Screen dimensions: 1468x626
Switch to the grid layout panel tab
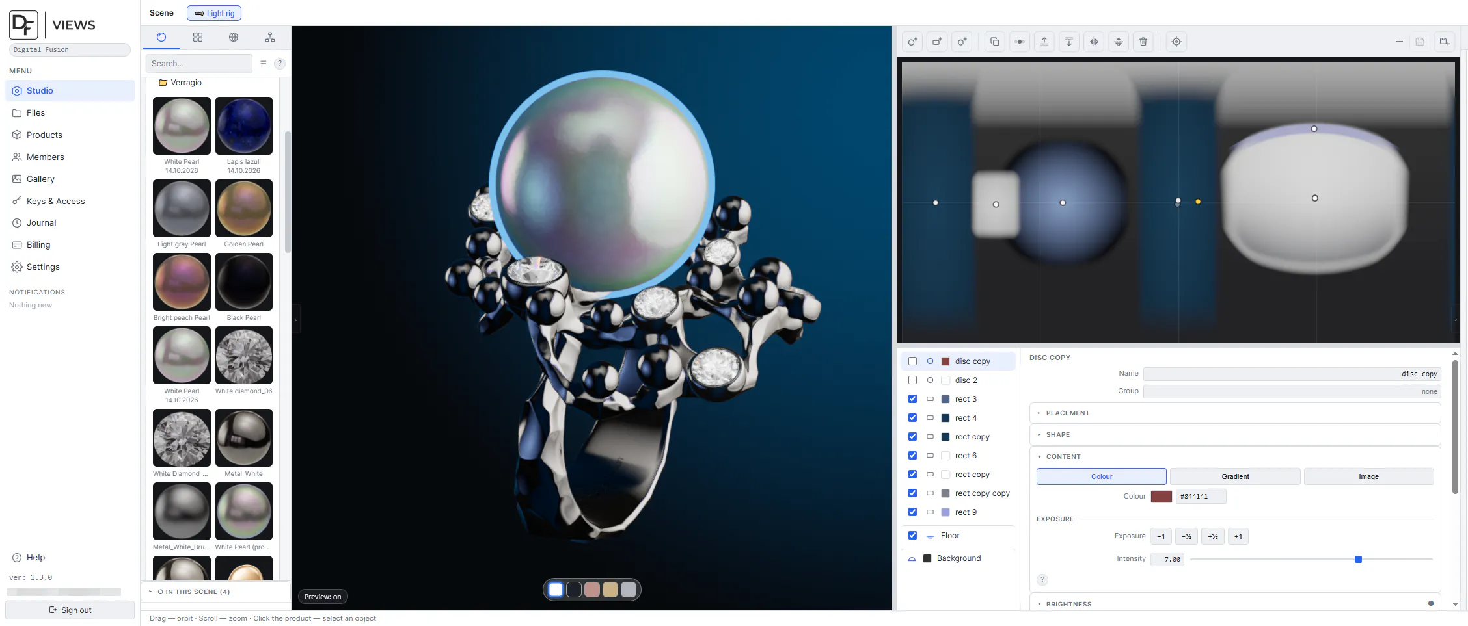click(x=198, y=37)
